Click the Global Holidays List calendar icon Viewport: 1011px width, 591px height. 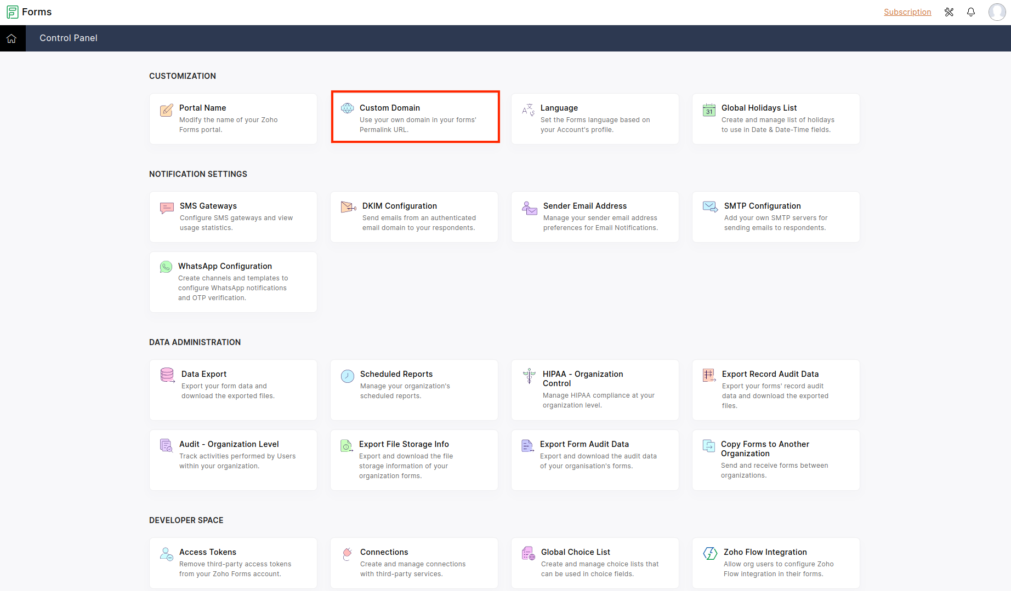[x=709, y=110]
